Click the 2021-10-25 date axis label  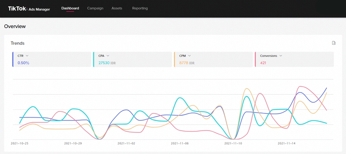(19, 144)
